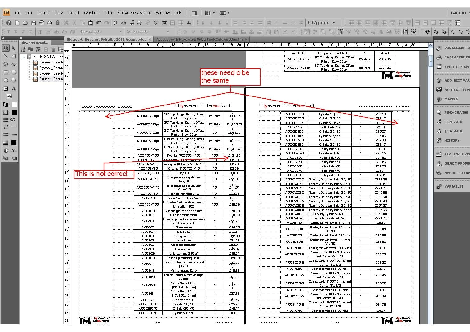Image resolution: width=470 pixels, height=332 pixels.
Task: Run the Spelling Checker abc icon
Action: tap(156, 23)
